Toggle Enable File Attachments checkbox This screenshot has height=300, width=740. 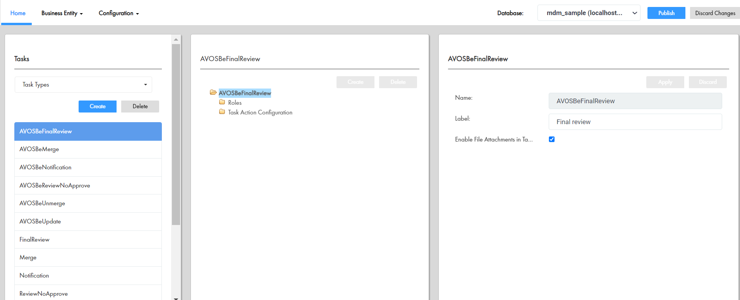coord(552,139)
